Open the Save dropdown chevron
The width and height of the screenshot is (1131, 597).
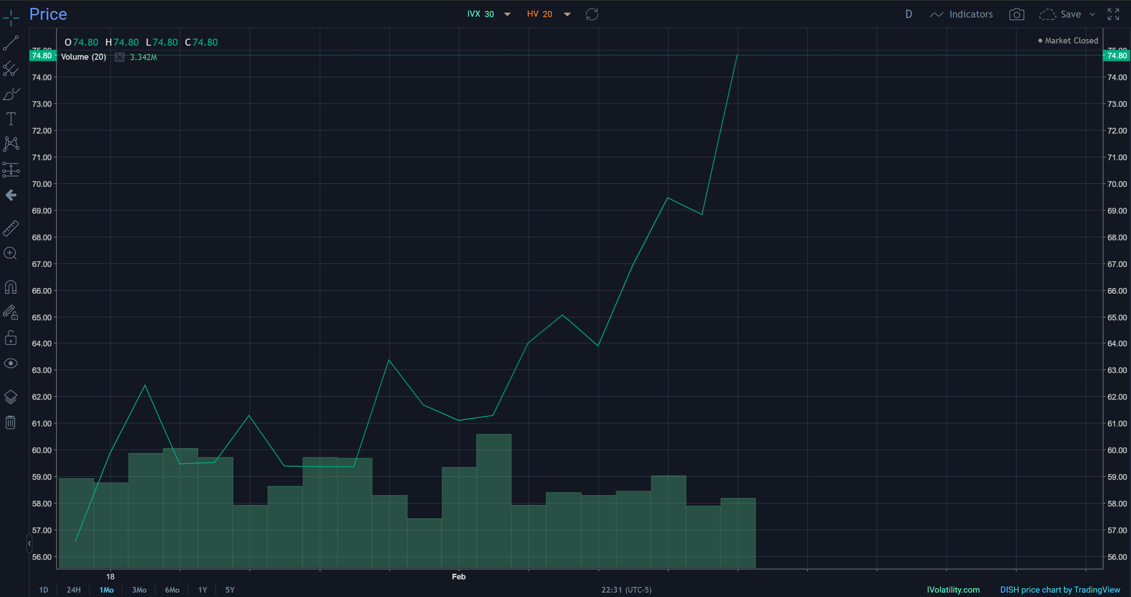[x=1092, y=14]
